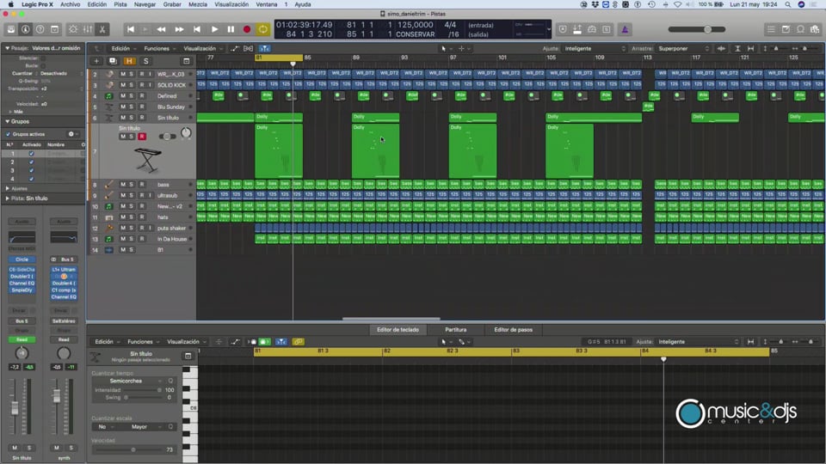Open Smart Controls dial button
Image resolution: width=826 pixels, height=464 pixels.
click(73, 29)
